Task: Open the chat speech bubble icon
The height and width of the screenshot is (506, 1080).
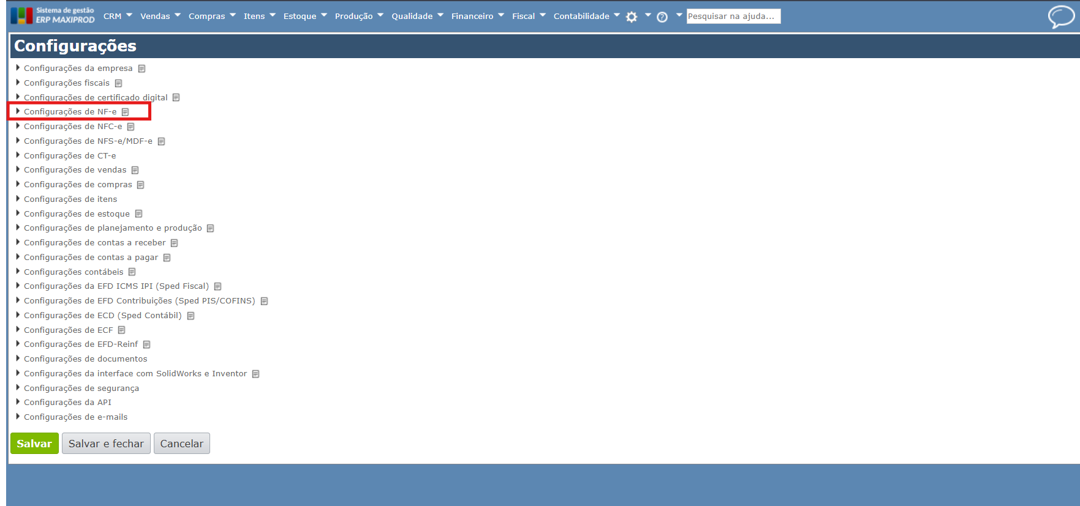Action: click(x=1061, y=17)
